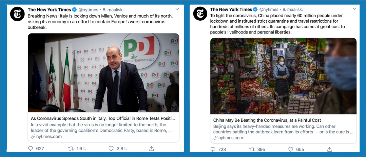Screen dimensions: 366x157
Task: Open the left tweet's options chevron
Action: click(x=177, y=9)
